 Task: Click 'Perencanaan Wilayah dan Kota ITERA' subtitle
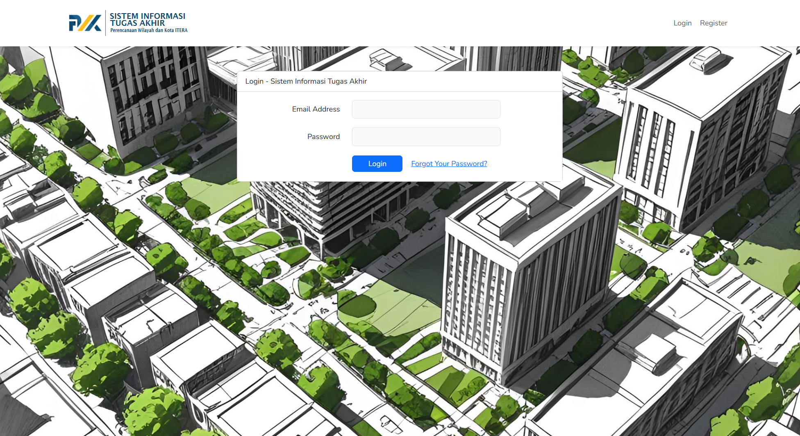pos(149,30)
